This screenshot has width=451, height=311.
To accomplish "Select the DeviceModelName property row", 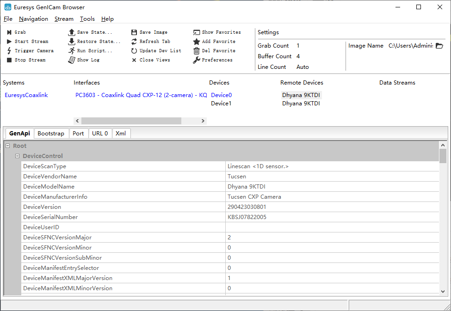I will (x=230, y=187).
